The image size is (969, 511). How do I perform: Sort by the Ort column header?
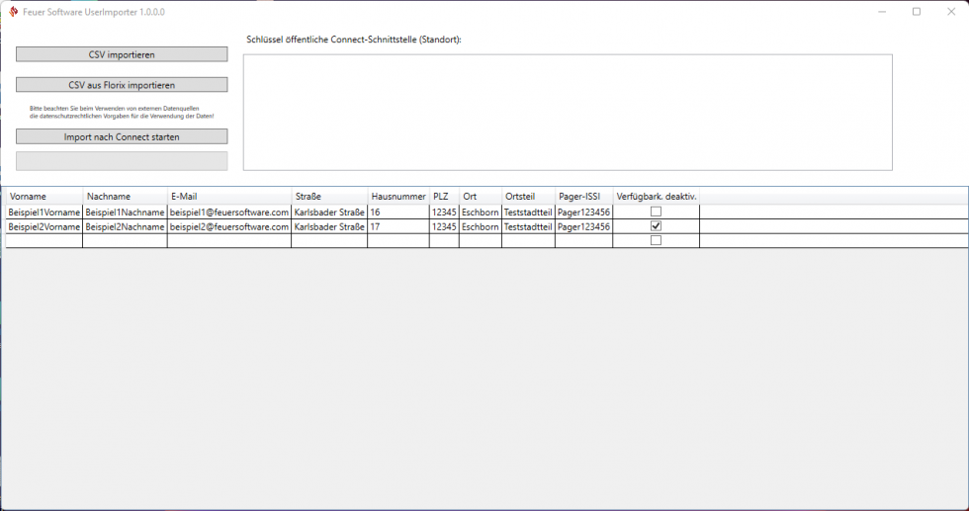[481, 197]
